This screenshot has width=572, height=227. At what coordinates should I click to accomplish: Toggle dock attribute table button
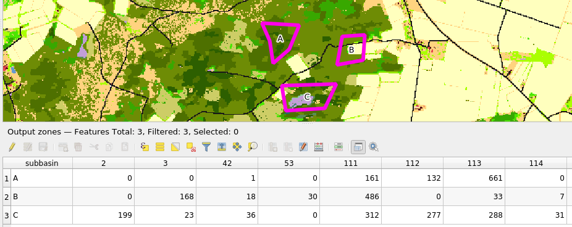tap(358, 147)
